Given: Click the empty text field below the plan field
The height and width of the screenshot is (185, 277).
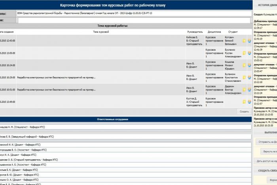Looking at the screenshot, I should (x=135, y=20).
